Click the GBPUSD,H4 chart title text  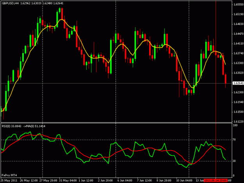[x=10, y=3]
